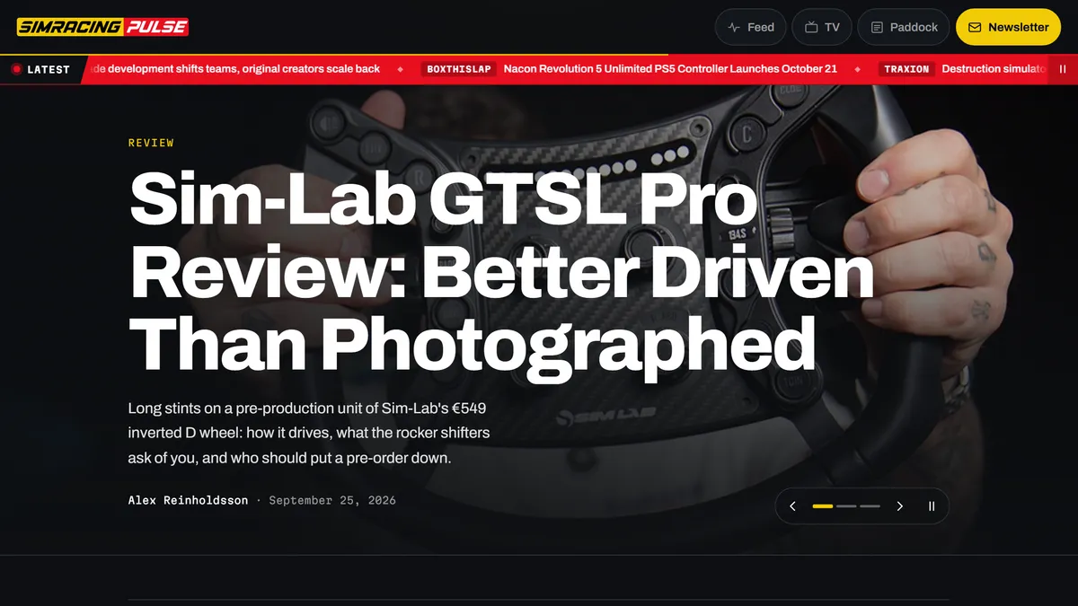Click the TRAXION source tag
This screenshot has width=1078, height=606.
click(x=906, y=69)
